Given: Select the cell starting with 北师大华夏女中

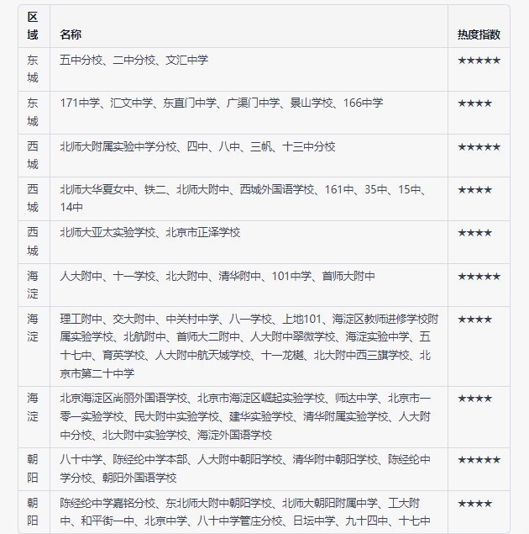Looking at the screenshot, I should click(x=243, y=198).
